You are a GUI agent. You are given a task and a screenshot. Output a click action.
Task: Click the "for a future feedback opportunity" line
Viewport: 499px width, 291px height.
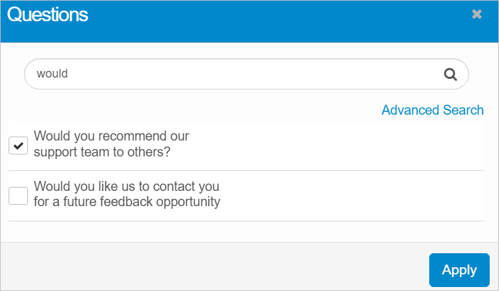tap(127, 202)
